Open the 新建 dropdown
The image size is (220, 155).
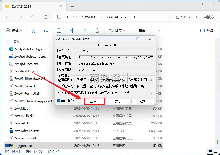pyautogui.click(x=14, y=31)
